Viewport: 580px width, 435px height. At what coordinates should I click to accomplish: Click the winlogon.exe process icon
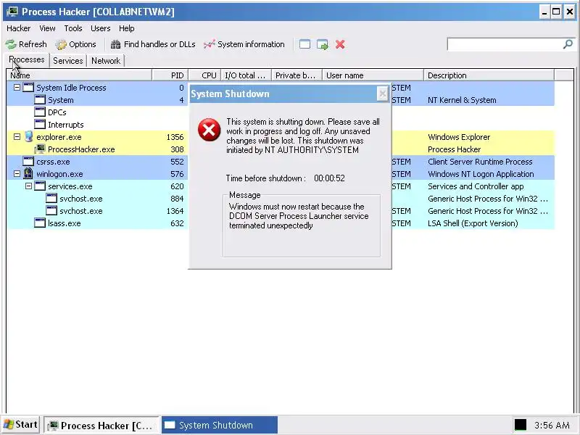coord(28,173)
